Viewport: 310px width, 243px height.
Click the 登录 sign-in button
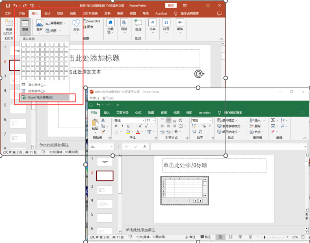171,5
